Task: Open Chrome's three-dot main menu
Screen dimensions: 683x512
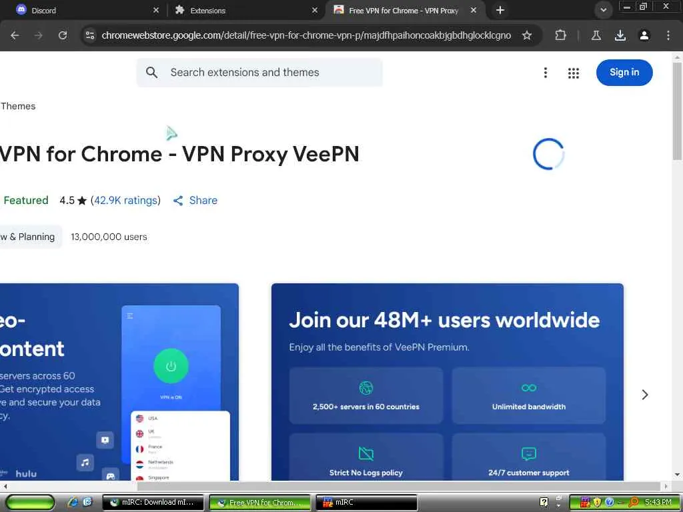Action: [x=668, y=35]
